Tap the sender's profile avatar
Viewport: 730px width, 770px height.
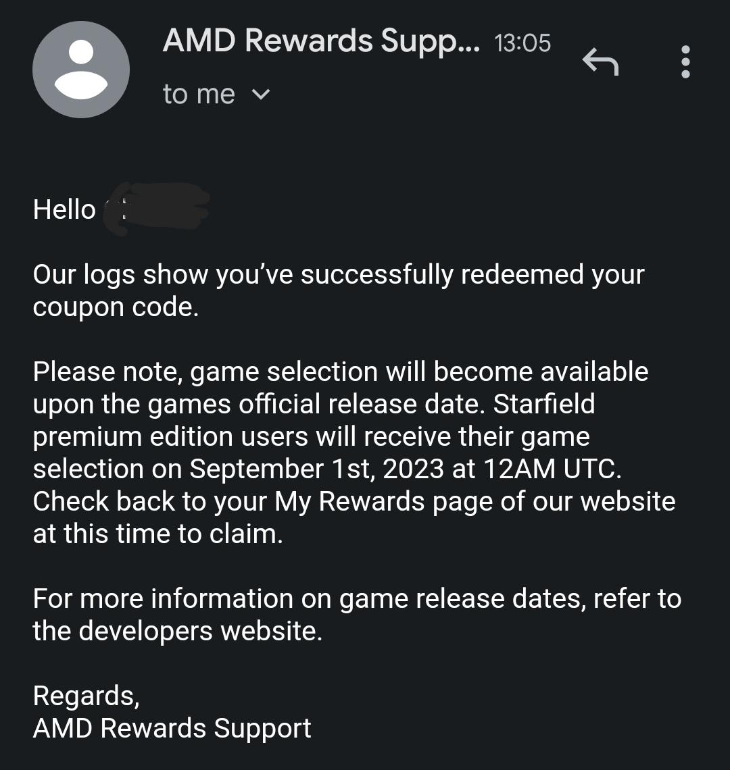coord(81,70)
